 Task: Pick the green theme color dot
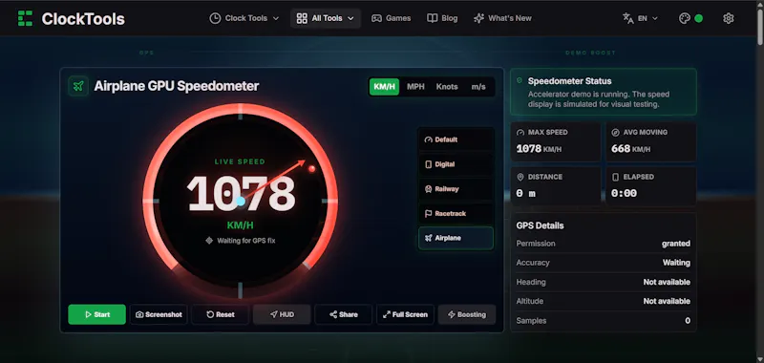click(x=699, y=18)
